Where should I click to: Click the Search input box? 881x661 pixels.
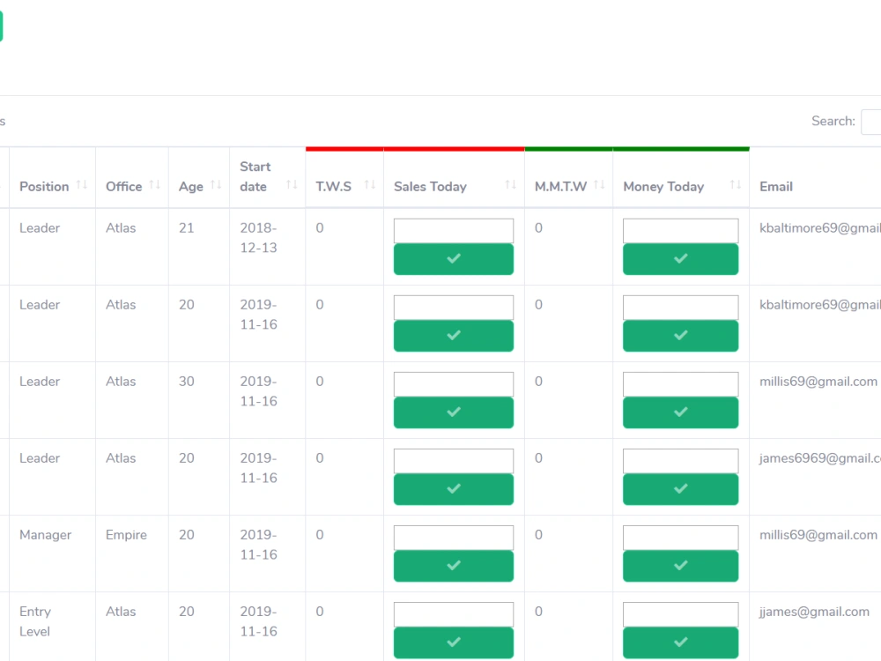pyautogui.click(x=871, y=122)
